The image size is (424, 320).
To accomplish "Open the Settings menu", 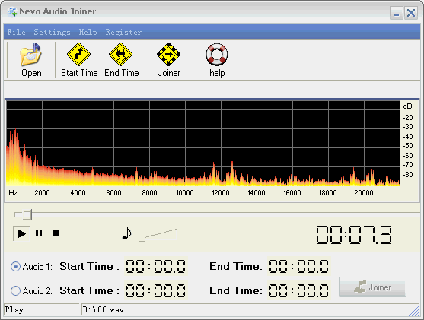I will coord(53,32).
